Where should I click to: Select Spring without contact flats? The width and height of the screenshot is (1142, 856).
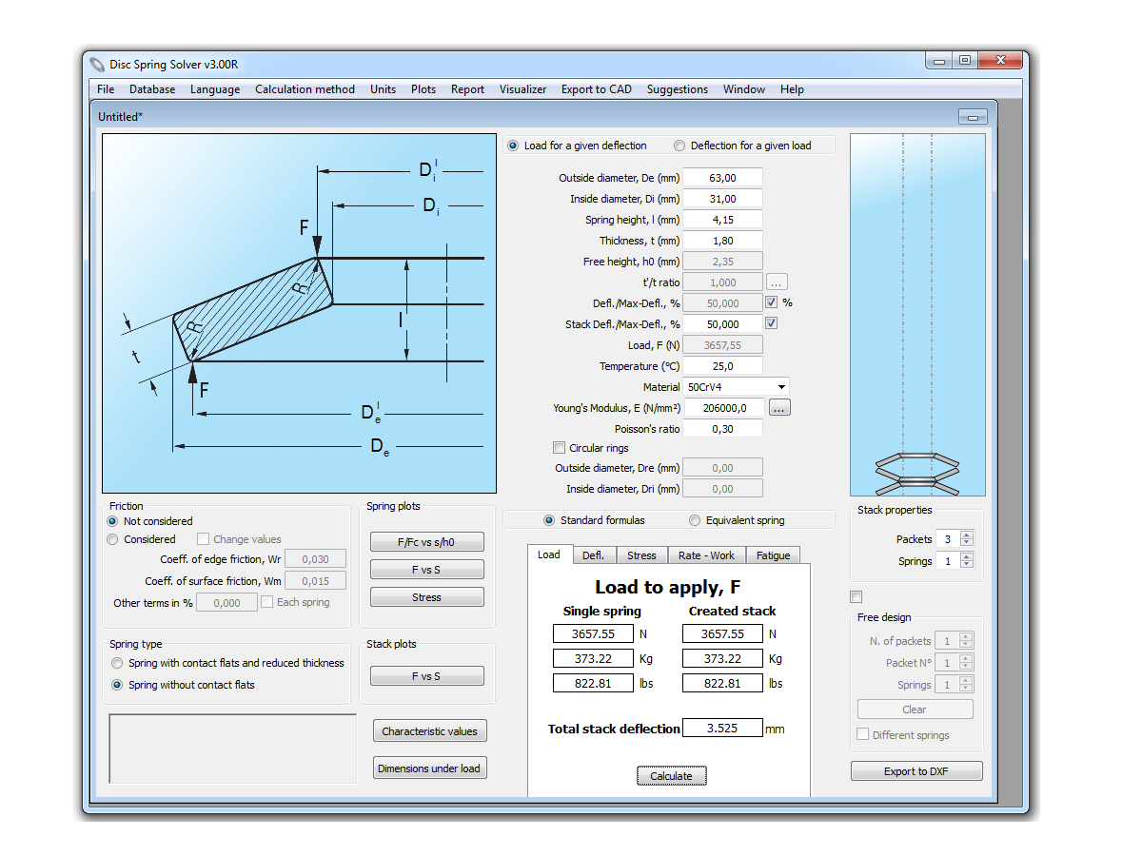pos(183,685)
